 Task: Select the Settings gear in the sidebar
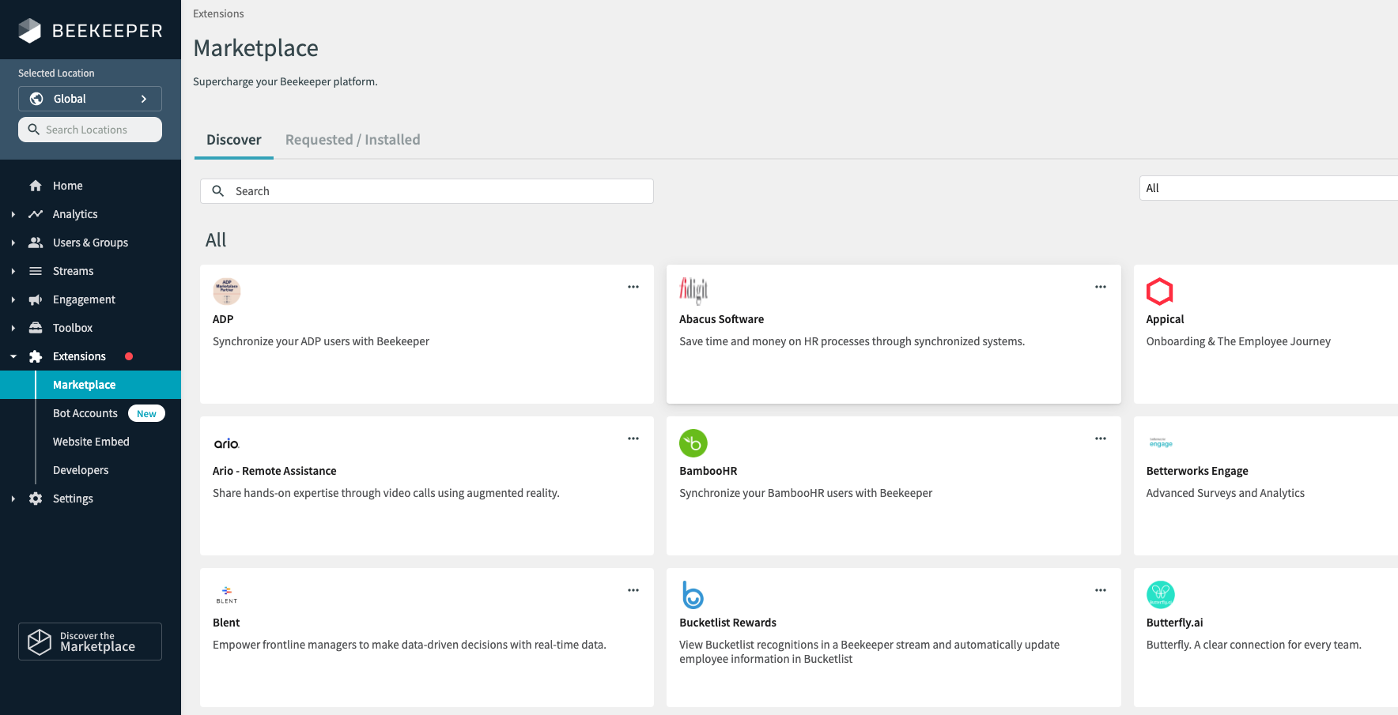point(36,499)
